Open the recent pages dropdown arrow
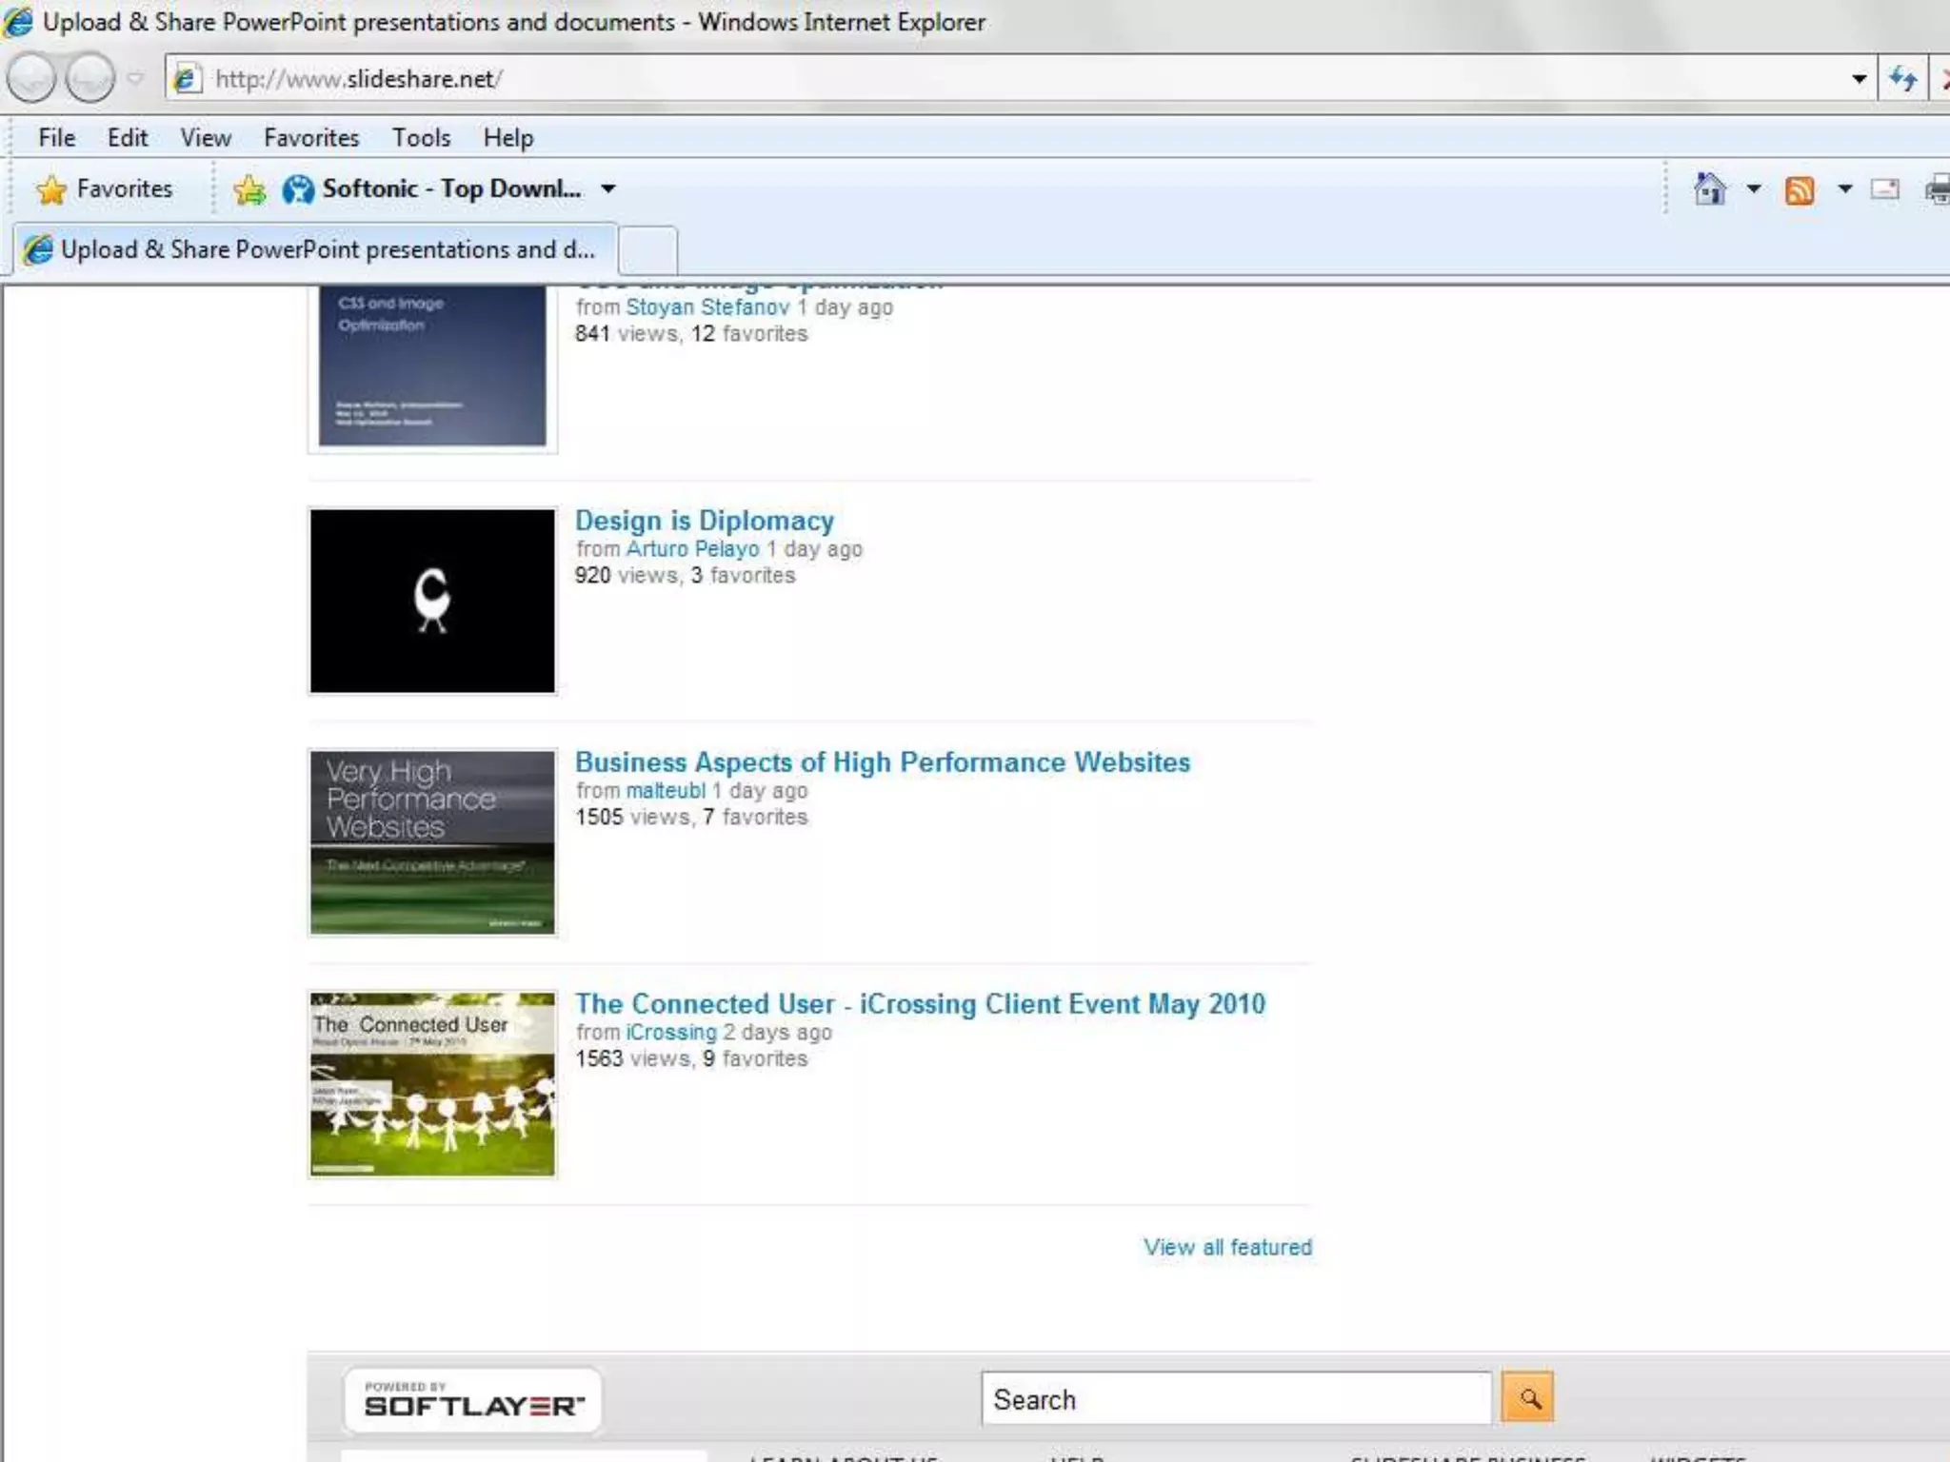The image size is (1950, 1462). (135, 78)
